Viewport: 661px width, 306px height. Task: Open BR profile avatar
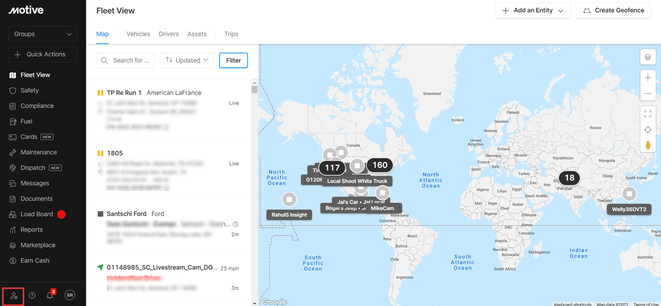pyautogui.click(x=70, y=295)
